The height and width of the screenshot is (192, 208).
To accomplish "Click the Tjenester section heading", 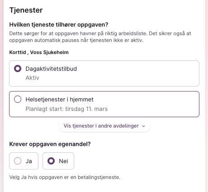I will point(26,10).
